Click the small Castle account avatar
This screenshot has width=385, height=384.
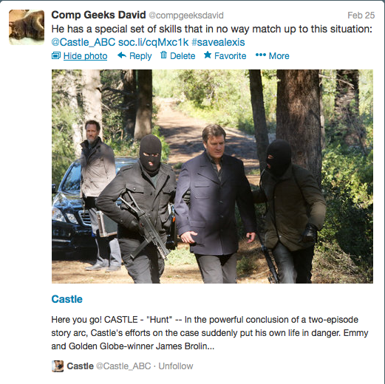pos(58,366)
